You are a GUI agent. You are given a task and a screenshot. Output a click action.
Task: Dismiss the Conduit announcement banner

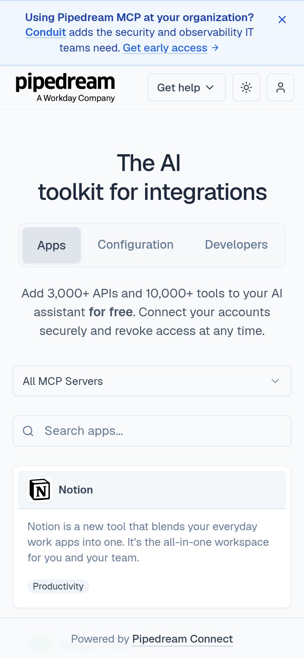pos(282,20)
